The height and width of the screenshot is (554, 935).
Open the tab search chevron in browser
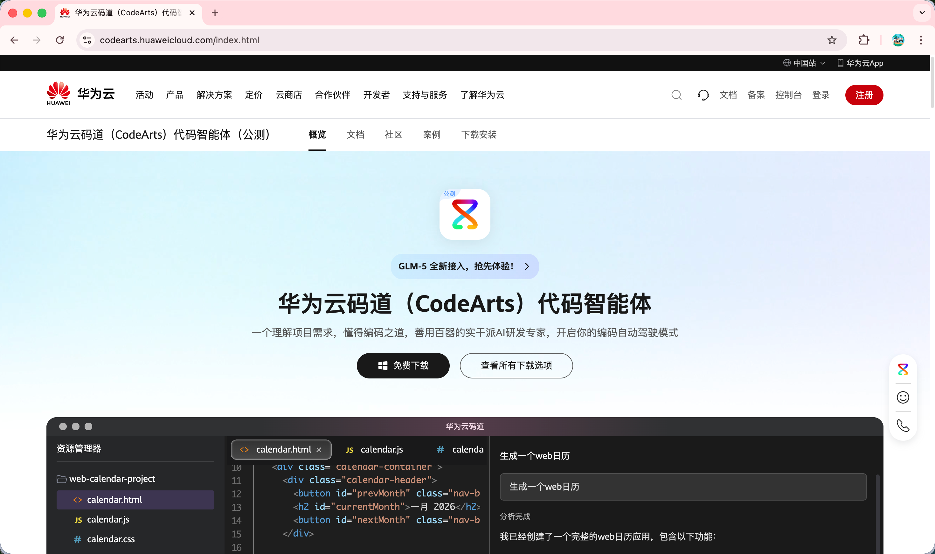[922, 13]
